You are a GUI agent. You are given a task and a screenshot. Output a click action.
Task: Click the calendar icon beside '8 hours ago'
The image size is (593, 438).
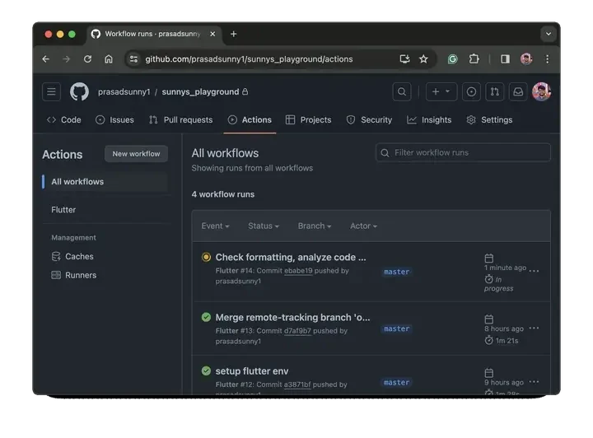pyautogui.click(x=489, y=319)
